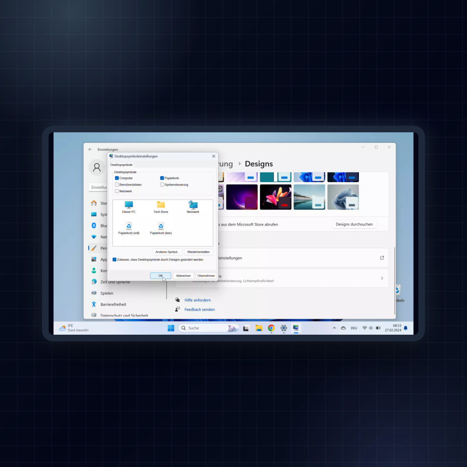Image resolution: width=467 pixels, height=467 pixels.
Task: Open the Start home icon in Settings sidebar
Action: 94,203
